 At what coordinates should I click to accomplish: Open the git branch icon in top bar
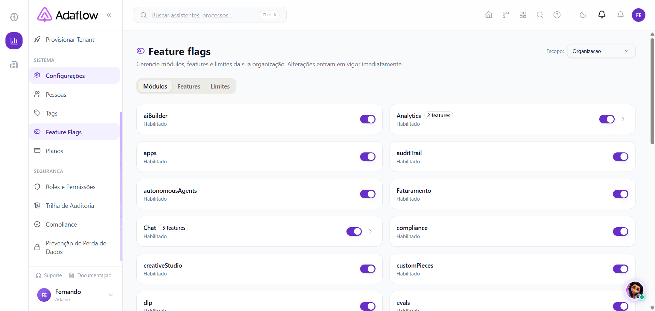point(506,15)
